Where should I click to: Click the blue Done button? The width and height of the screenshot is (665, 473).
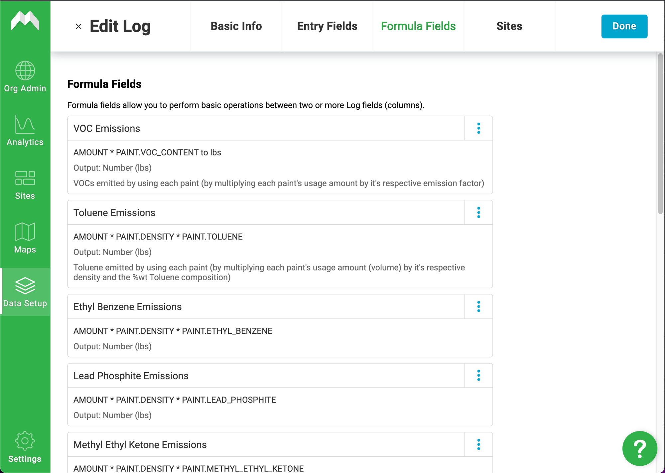(x=624, y=26)
